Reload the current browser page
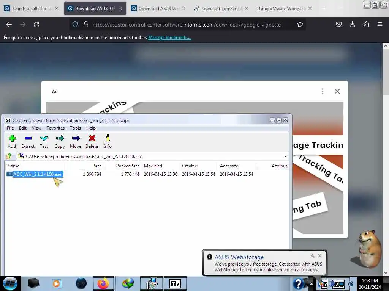This screenshot has height=291, width=389. (x=36, y=25)
